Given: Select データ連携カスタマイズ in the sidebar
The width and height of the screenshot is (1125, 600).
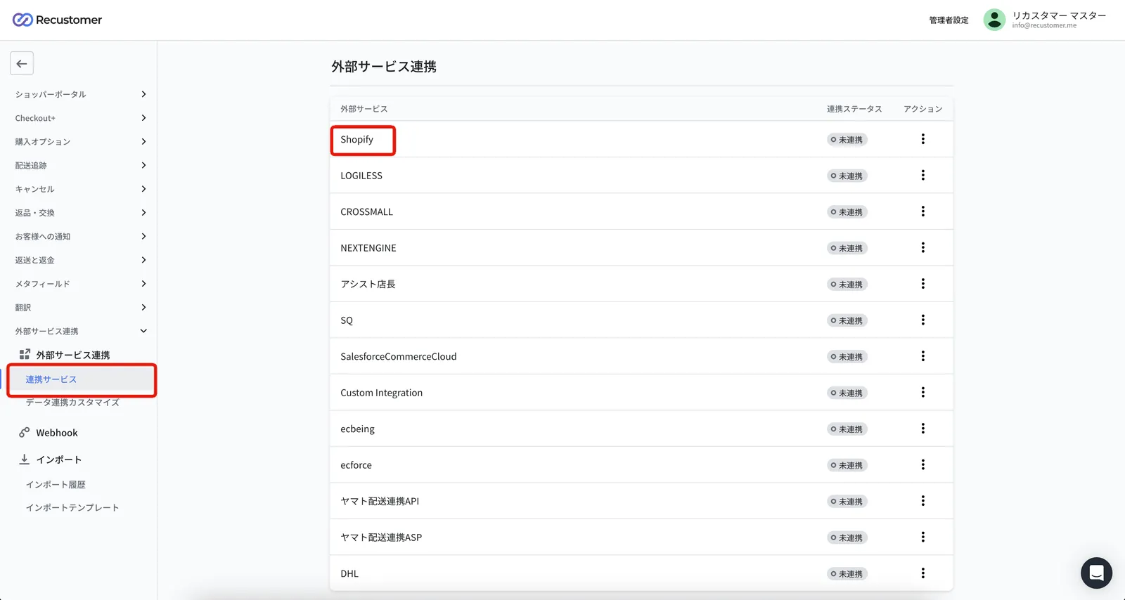Looking at the screenshot, I should [x=72, y=403].
